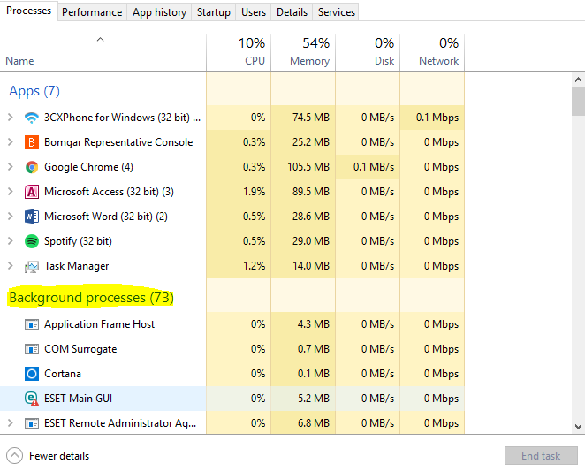Image resolution: width=585 pixels, height=471 pixels.
Task: Click the 3CXPhone for Windows icon
Action: (x=32, y=118)
